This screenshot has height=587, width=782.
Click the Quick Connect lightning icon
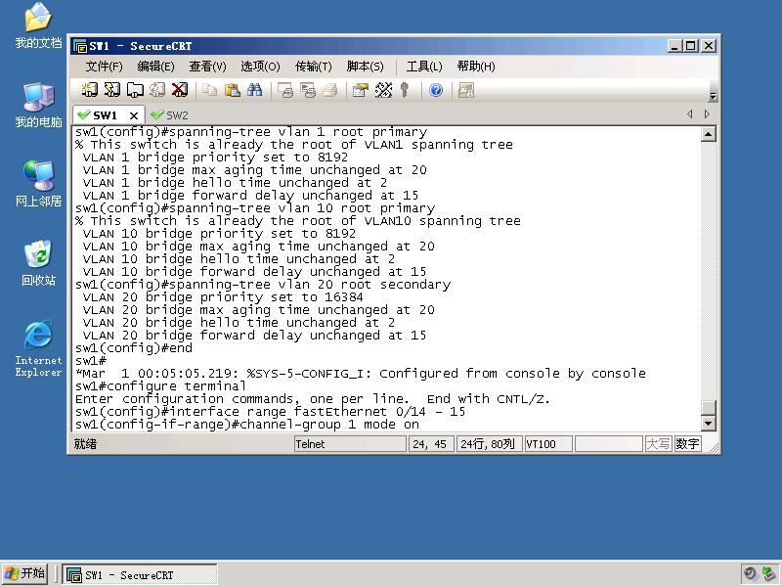point(112,90)
